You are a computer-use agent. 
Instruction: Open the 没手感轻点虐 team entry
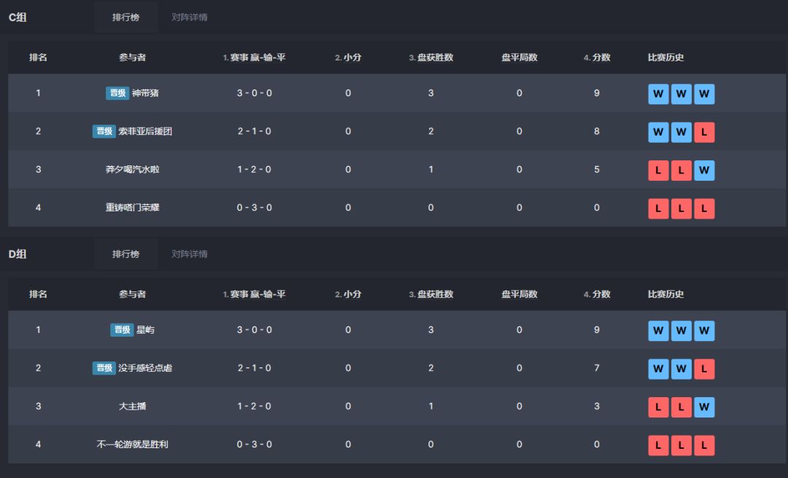point(145,368)
